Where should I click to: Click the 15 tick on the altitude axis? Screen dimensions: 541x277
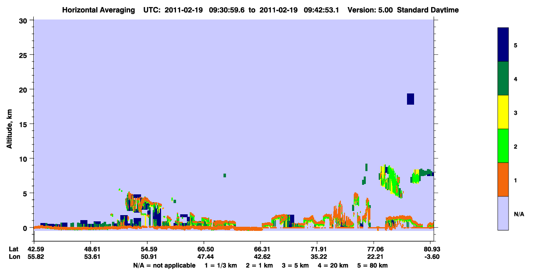24,124
